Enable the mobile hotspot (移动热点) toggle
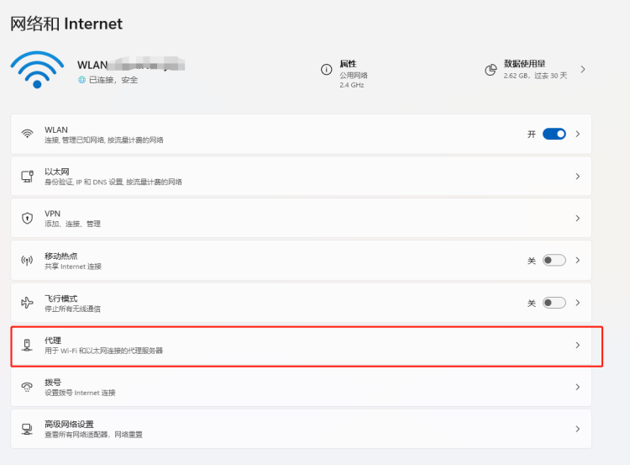 [x=554, y=261]
